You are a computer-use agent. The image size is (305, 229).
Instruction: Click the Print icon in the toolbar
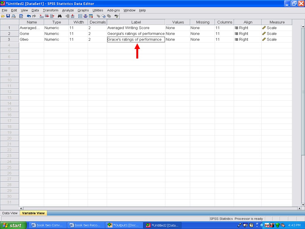(13, 16)
